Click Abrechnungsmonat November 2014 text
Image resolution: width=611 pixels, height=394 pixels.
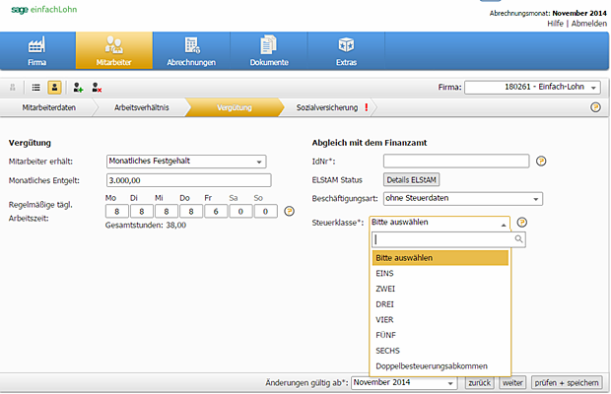coord(548,13)
